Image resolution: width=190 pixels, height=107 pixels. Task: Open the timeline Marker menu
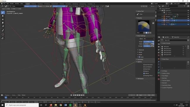(x=23, y=95)
